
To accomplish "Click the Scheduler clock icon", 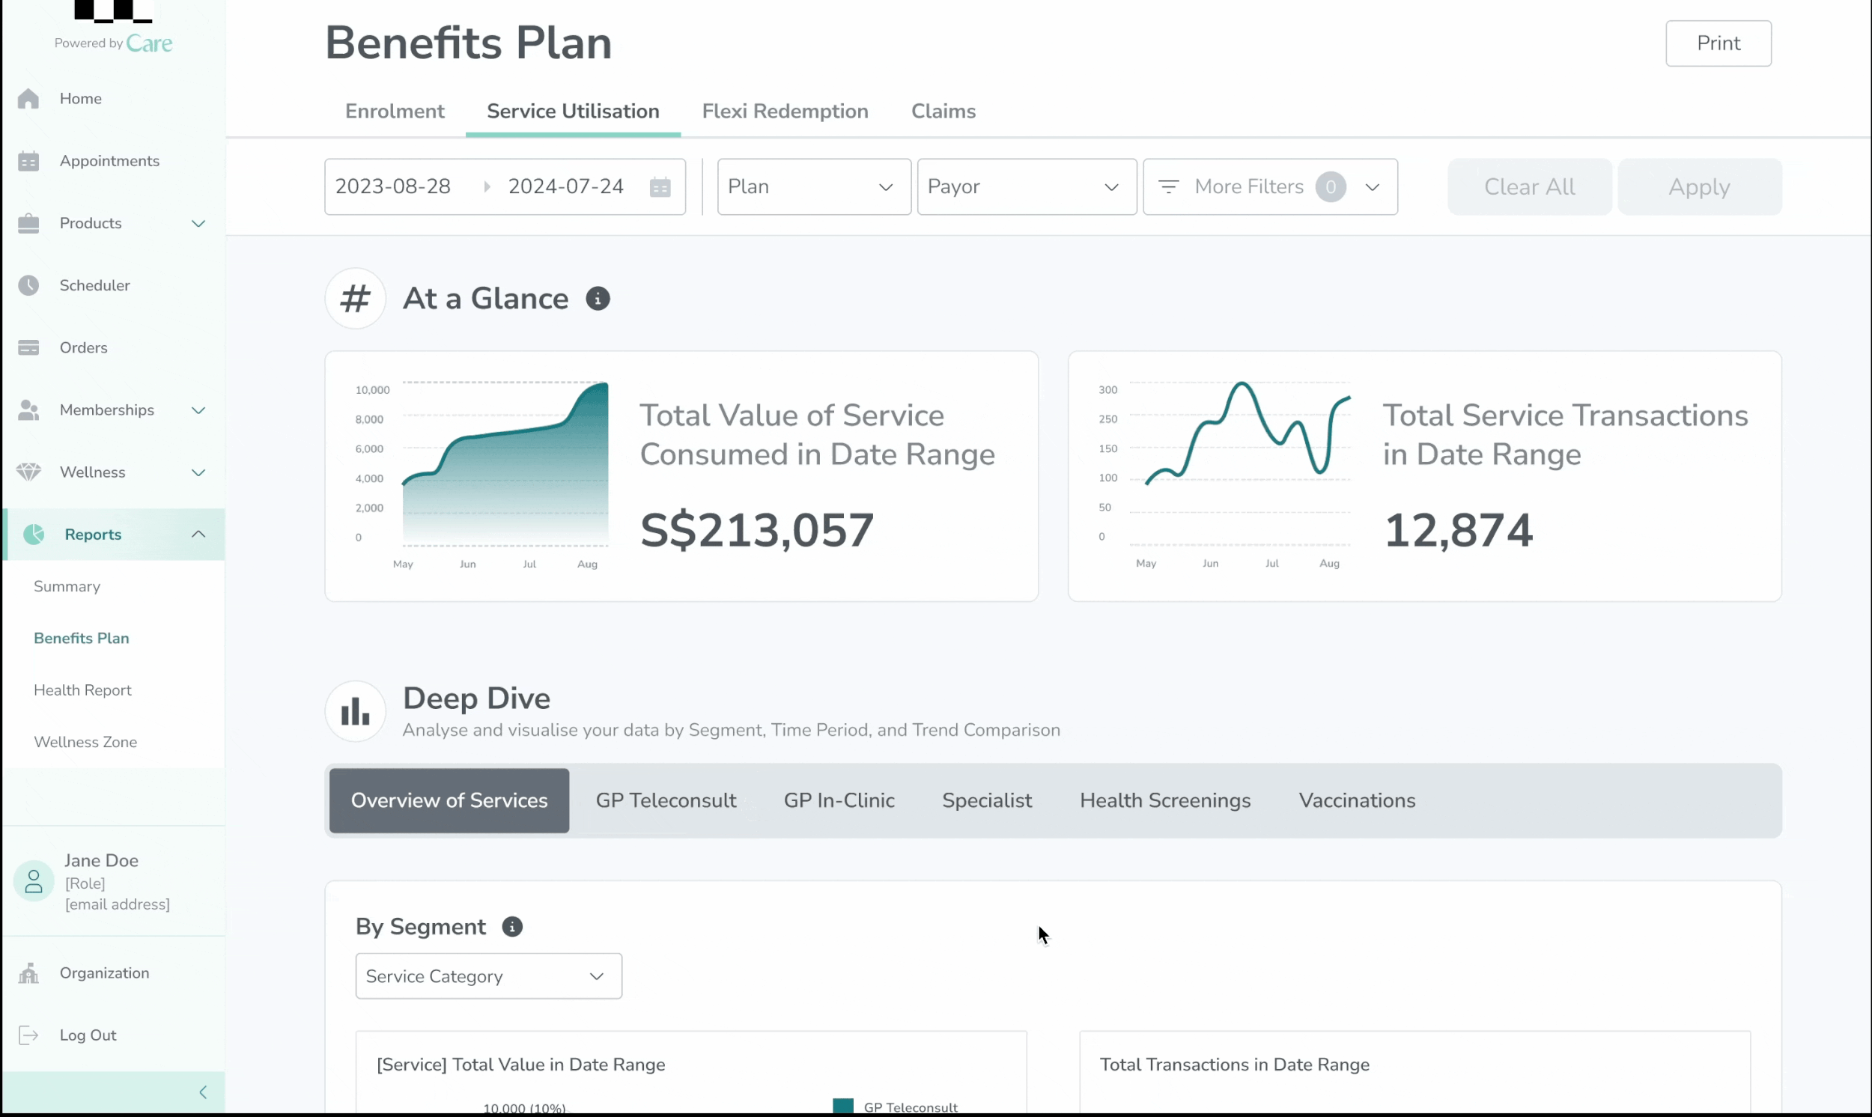I will click(28, 285).
